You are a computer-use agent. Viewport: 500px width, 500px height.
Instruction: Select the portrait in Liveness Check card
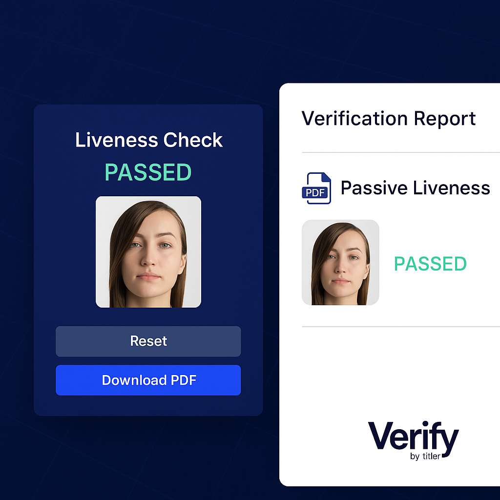point(148,252)
